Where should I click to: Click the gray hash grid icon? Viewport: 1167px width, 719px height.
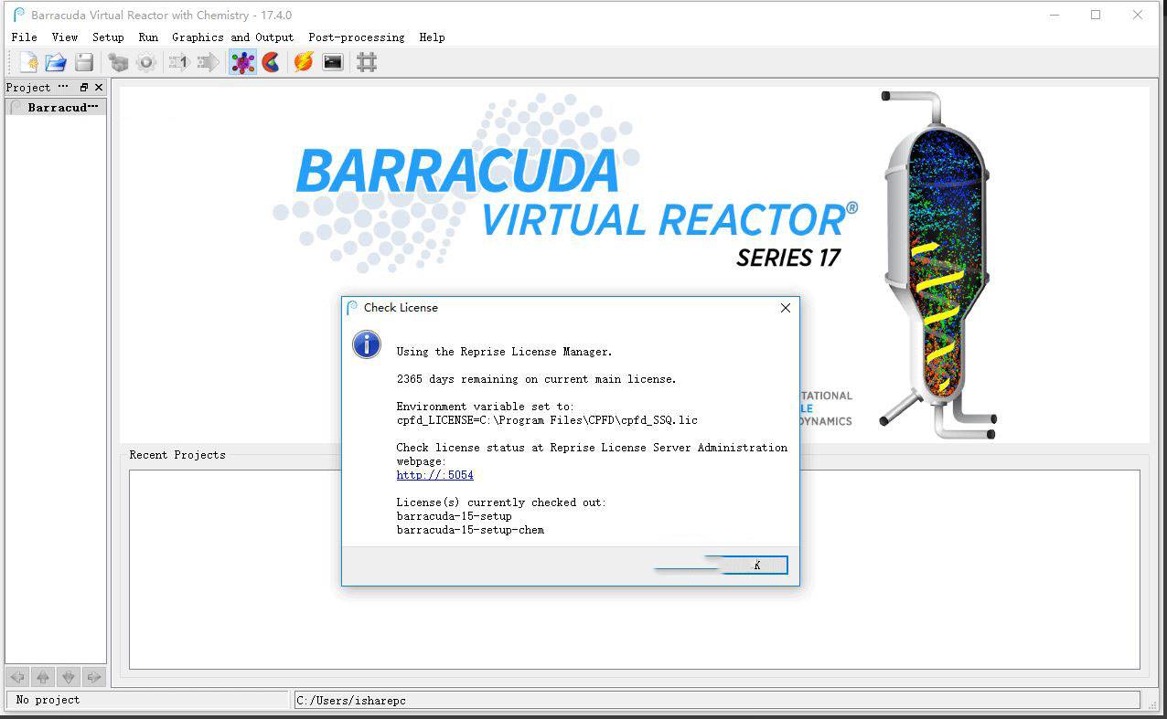(x=367, y=62)
